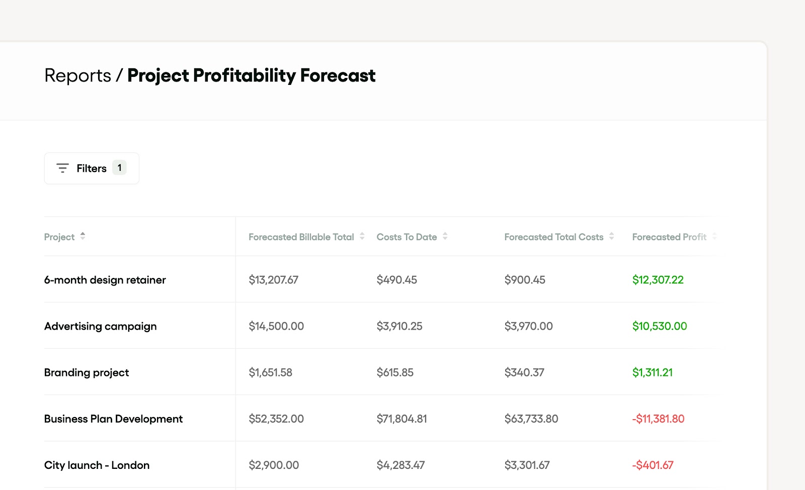805x490 pixels.
Task: Click the filter count badge showing 1
Action: (x=119, y=168)
